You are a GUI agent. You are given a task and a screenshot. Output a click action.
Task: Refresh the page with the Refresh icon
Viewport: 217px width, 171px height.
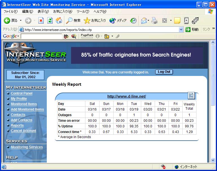pos(50,21)
